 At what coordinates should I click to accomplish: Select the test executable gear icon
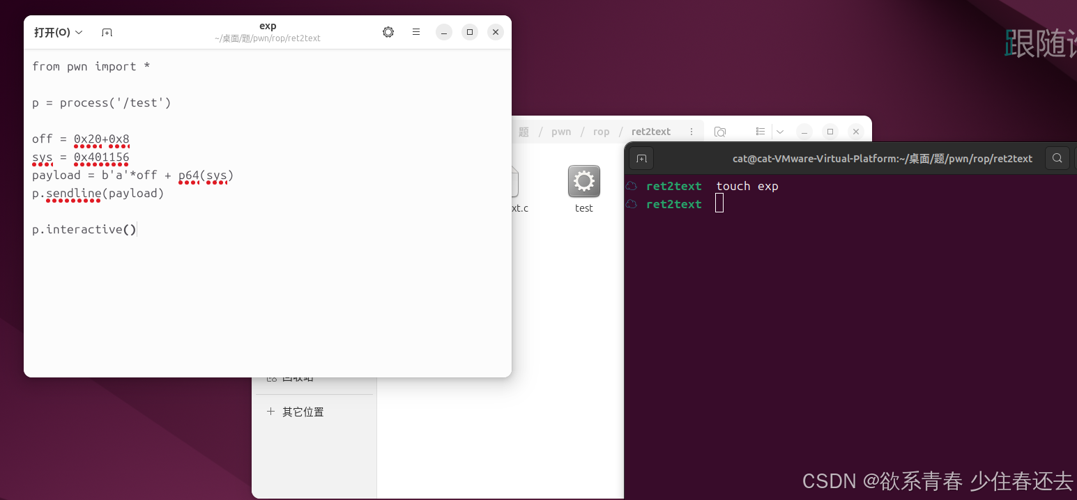tap(583, 182)
